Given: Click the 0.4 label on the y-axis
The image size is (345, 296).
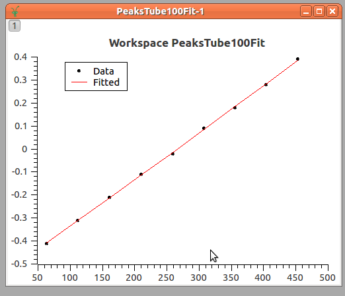Looking at the screenshot, I should [x=20, y=57].
